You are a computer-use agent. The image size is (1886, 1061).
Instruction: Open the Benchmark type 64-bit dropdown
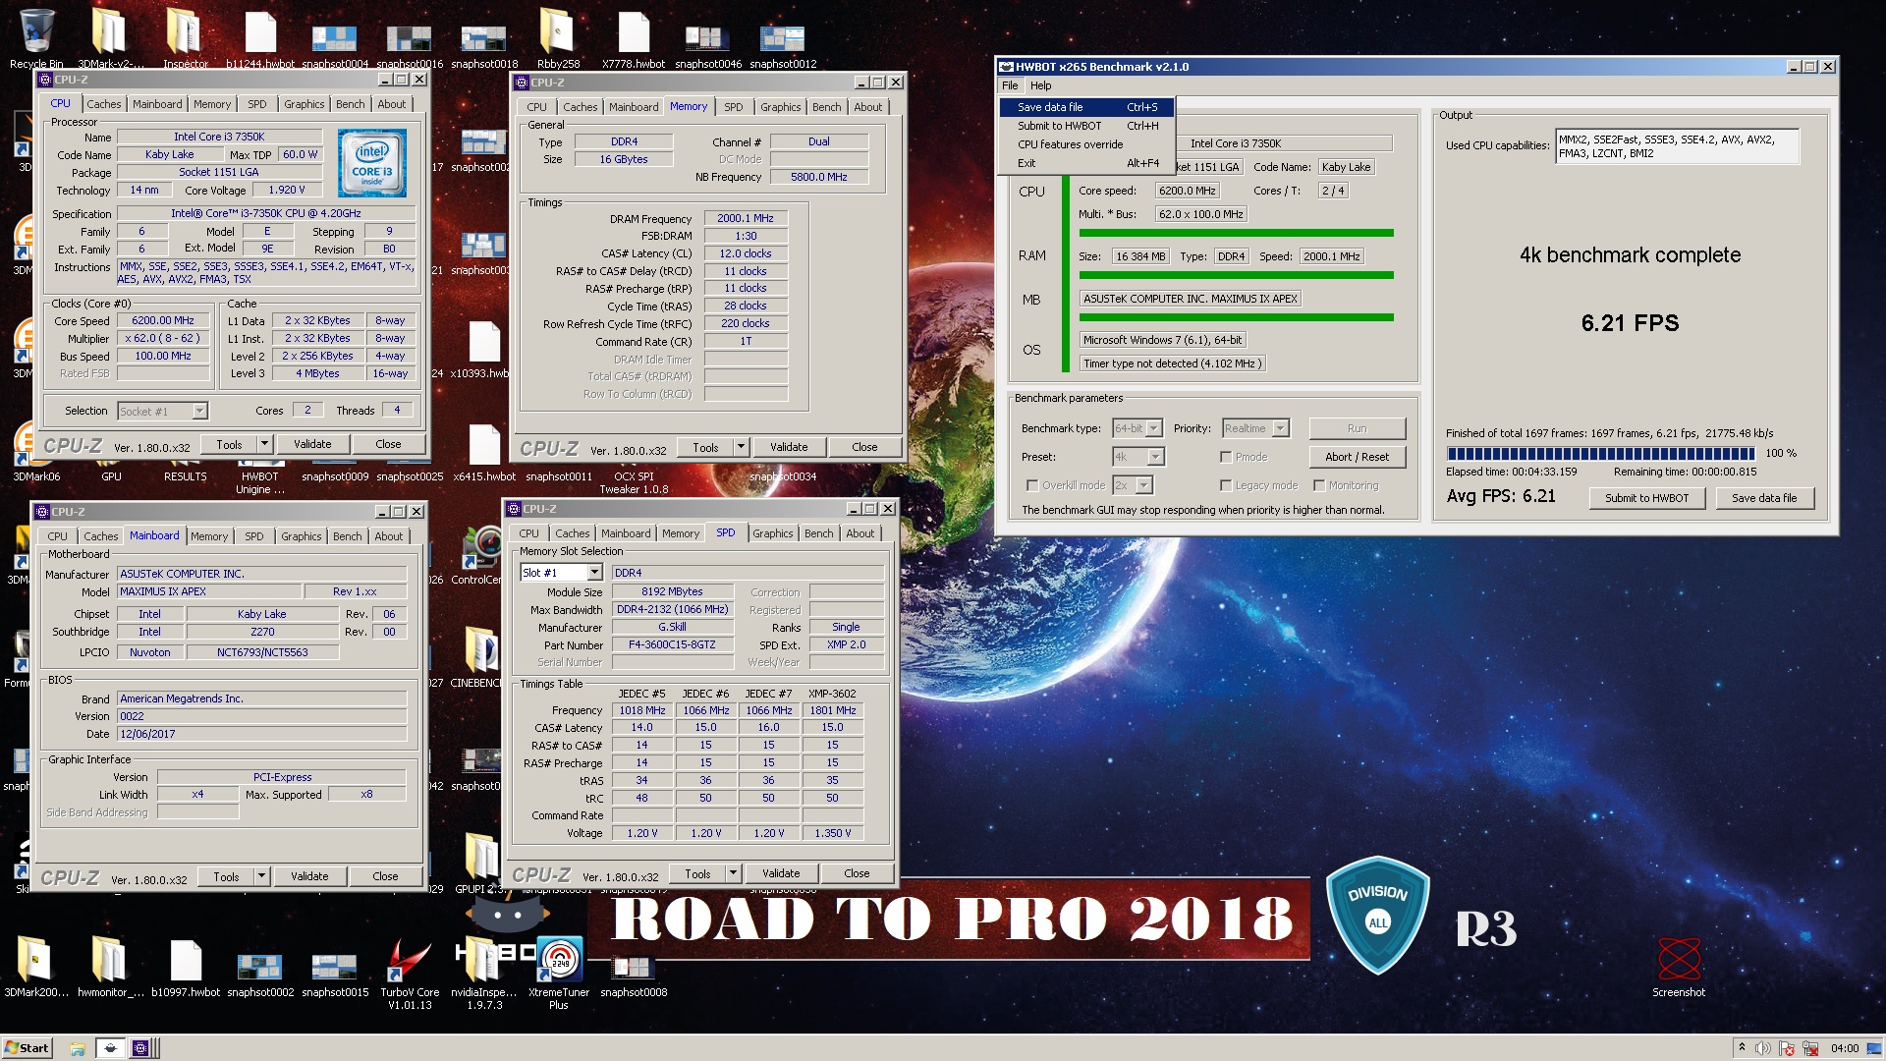pos(1137,428)
